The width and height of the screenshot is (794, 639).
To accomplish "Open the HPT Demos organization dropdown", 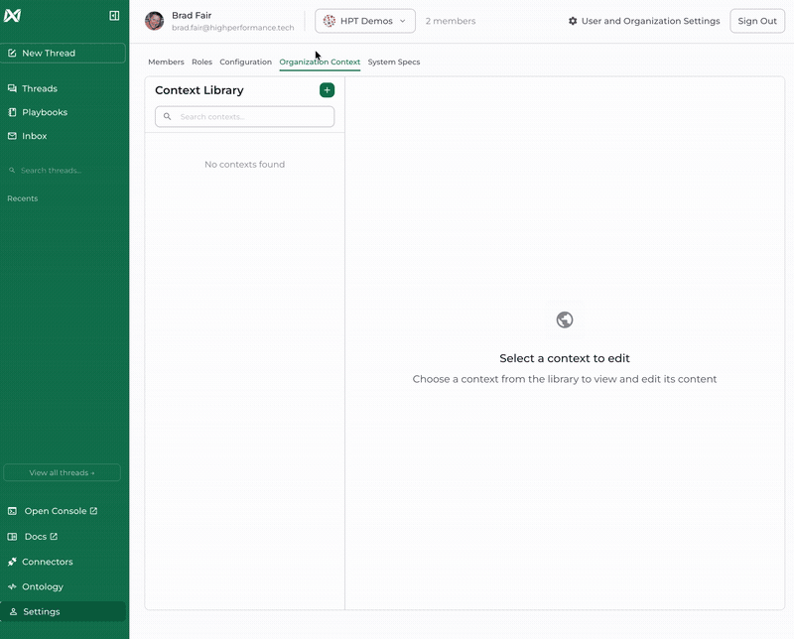I will tap(366, 20).
